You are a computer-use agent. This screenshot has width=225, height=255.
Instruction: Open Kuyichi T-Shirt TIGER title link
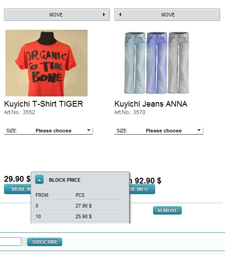point(44,104)
